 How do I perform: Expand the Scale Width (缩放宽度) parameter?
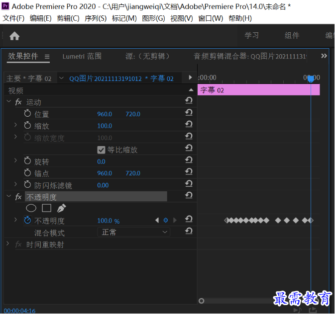coord(15,137)
